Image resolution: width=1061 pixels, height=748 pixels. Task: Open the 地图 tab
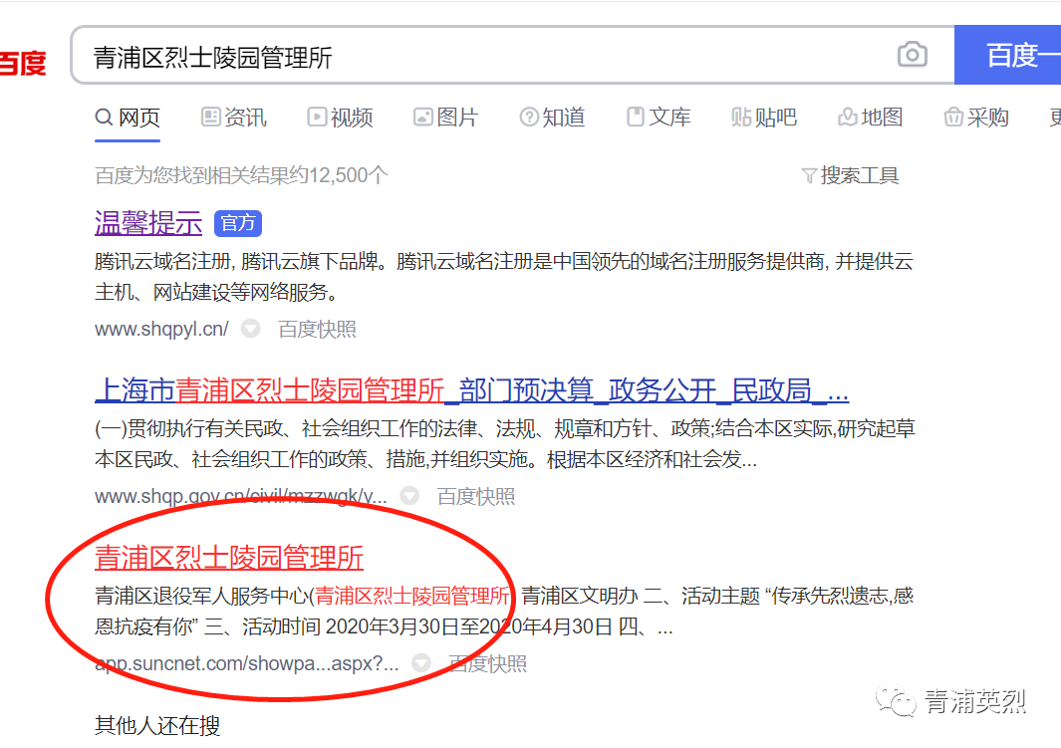[870, 118]
